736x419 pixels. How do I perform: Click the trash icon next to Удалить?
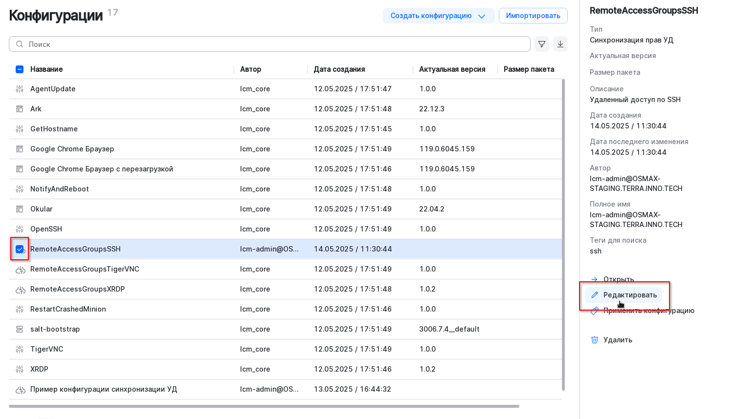(x=595, y=340)
